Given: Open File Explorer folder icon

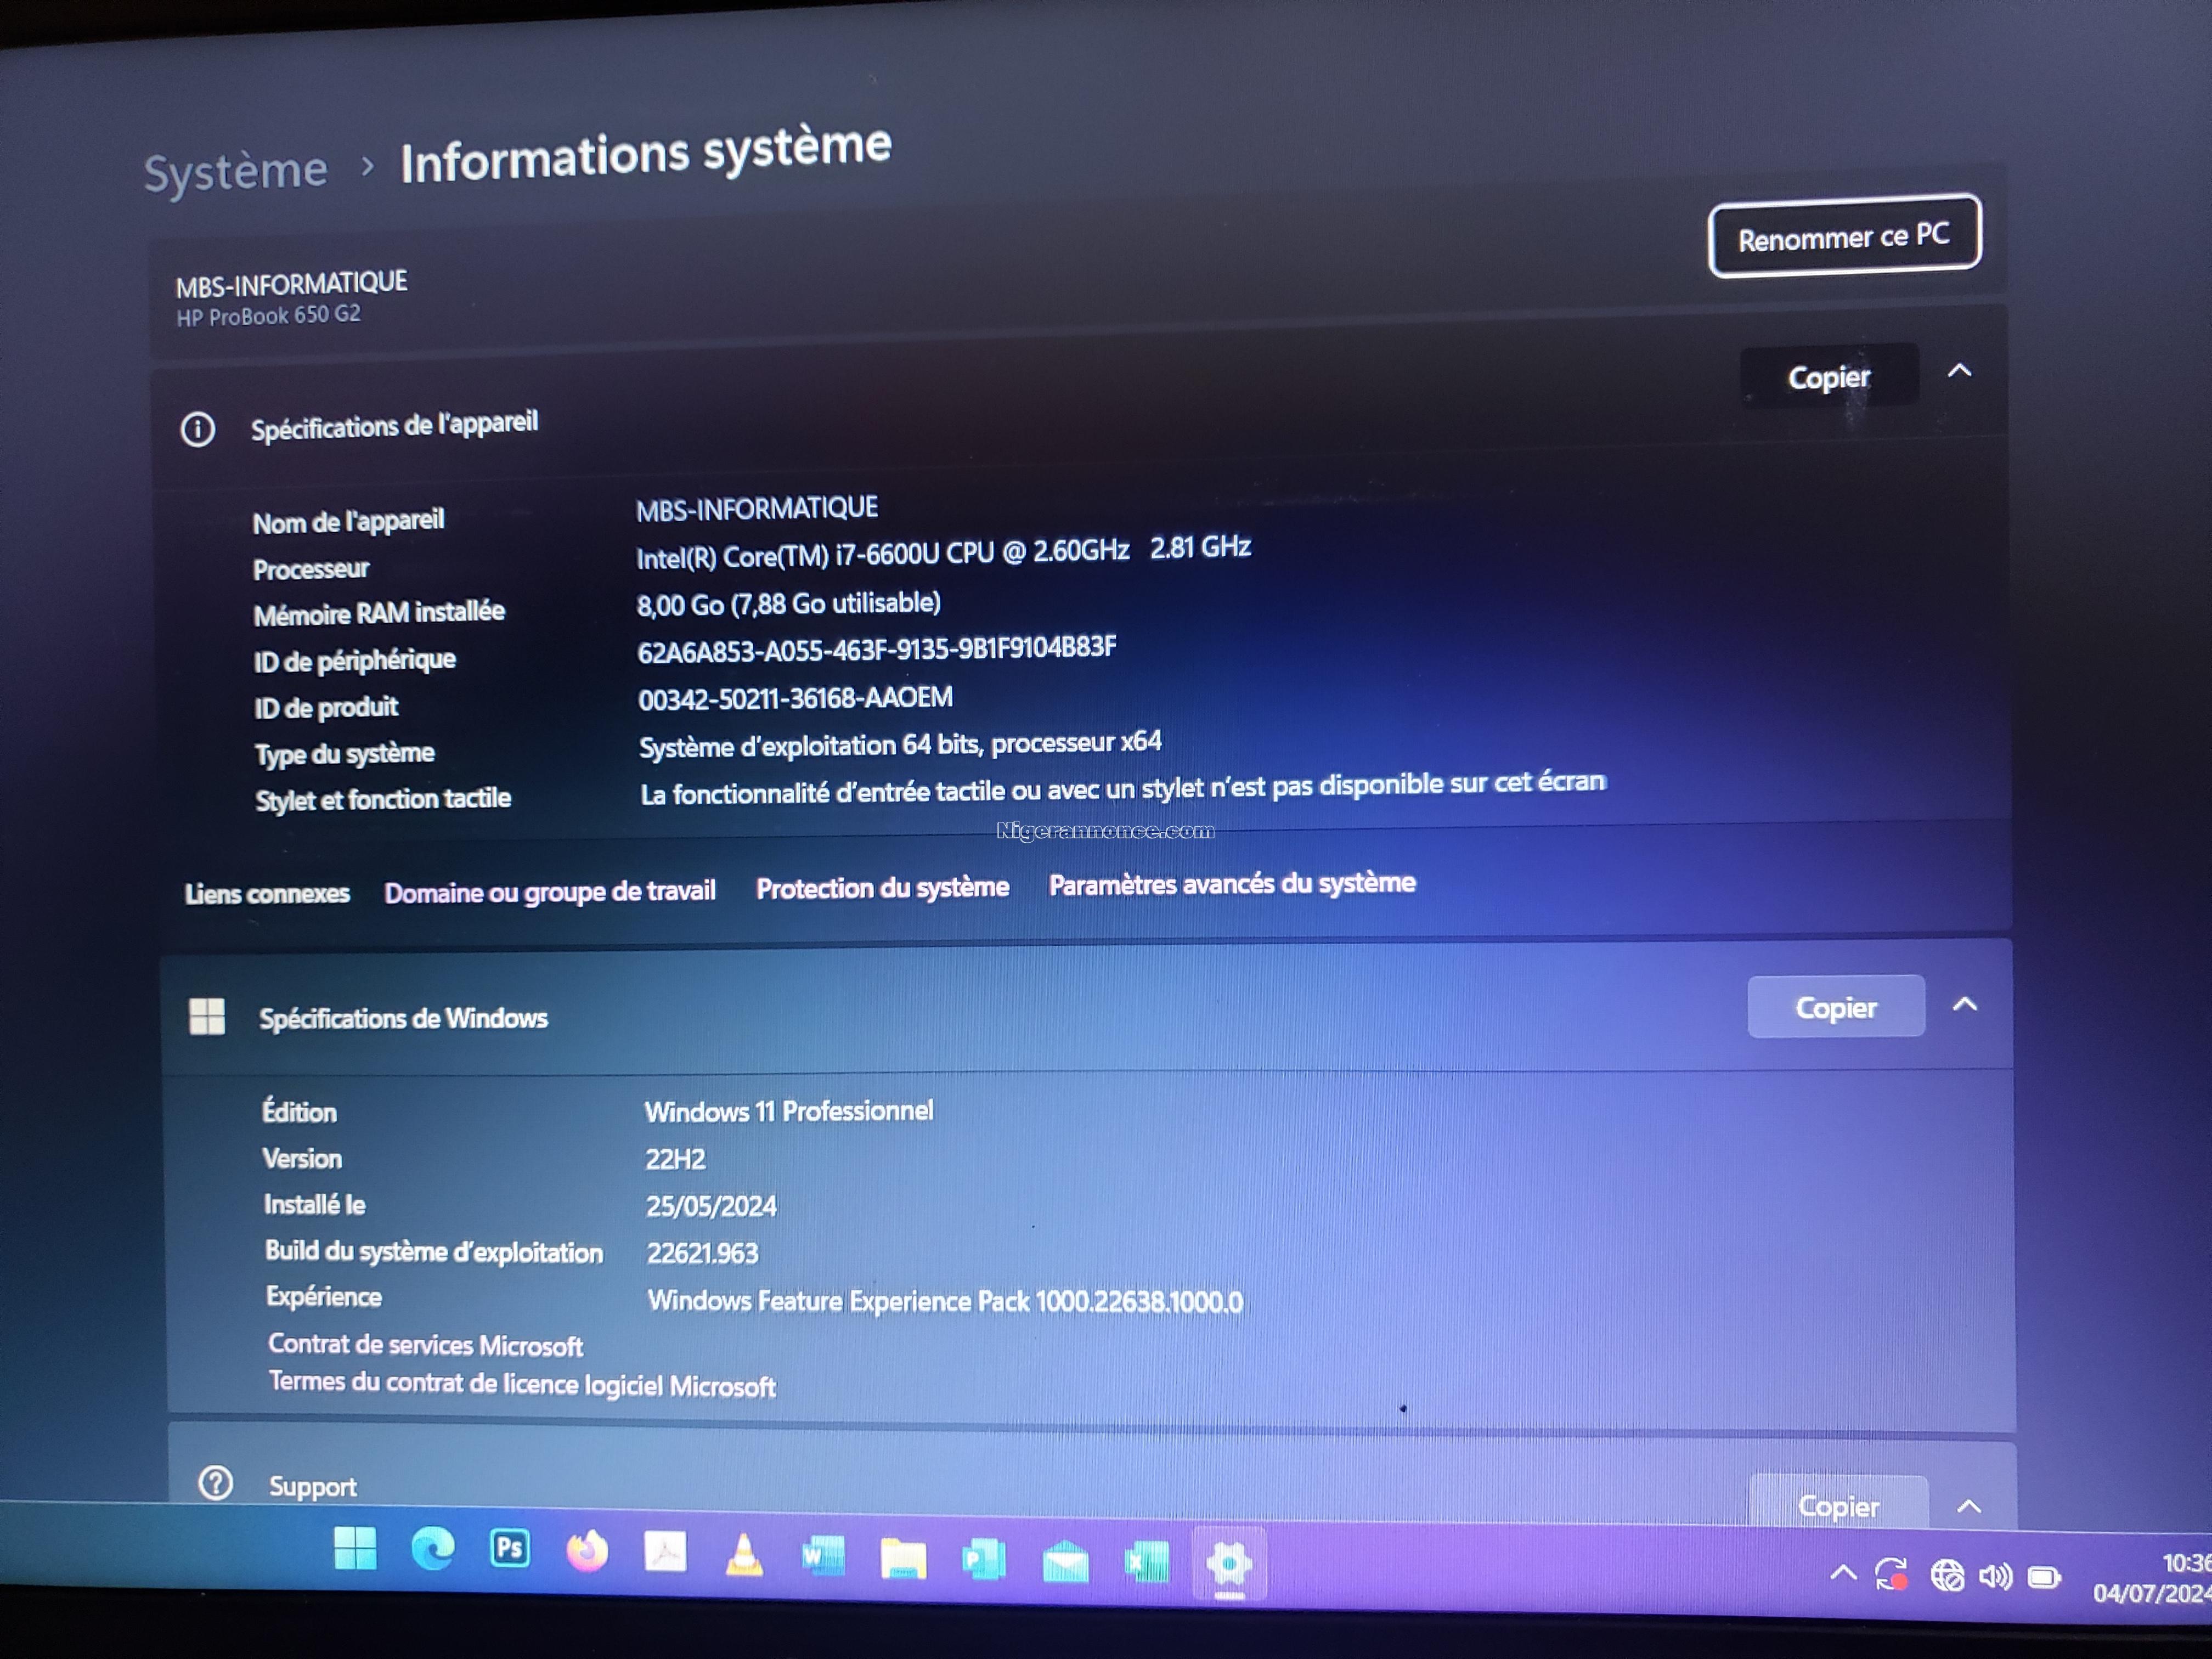Looking at the screenshot, I should pos(903,1559).
